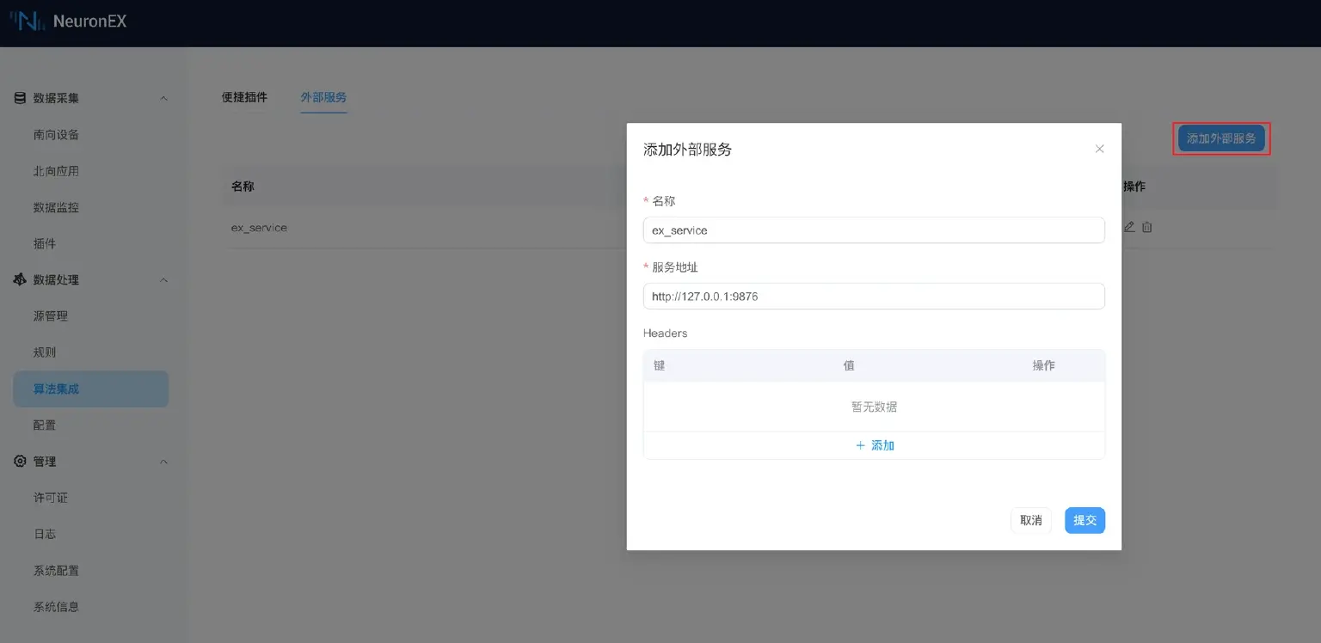Click the 取消 cancel button
The height and width of the screenshot is (643, 1321).
(x=1030, y=520)
